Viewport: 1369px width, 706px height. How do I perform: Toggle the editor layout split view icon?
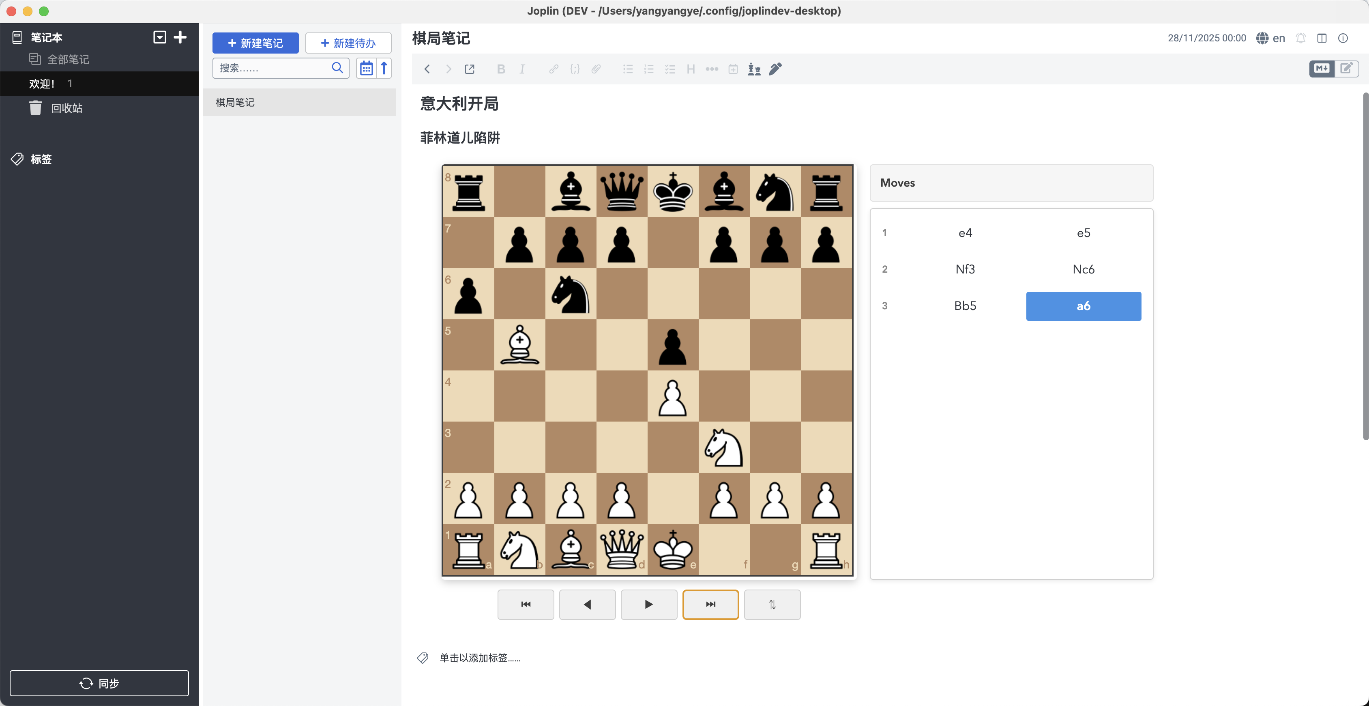pyautogui.click(x=1322, y=38)
